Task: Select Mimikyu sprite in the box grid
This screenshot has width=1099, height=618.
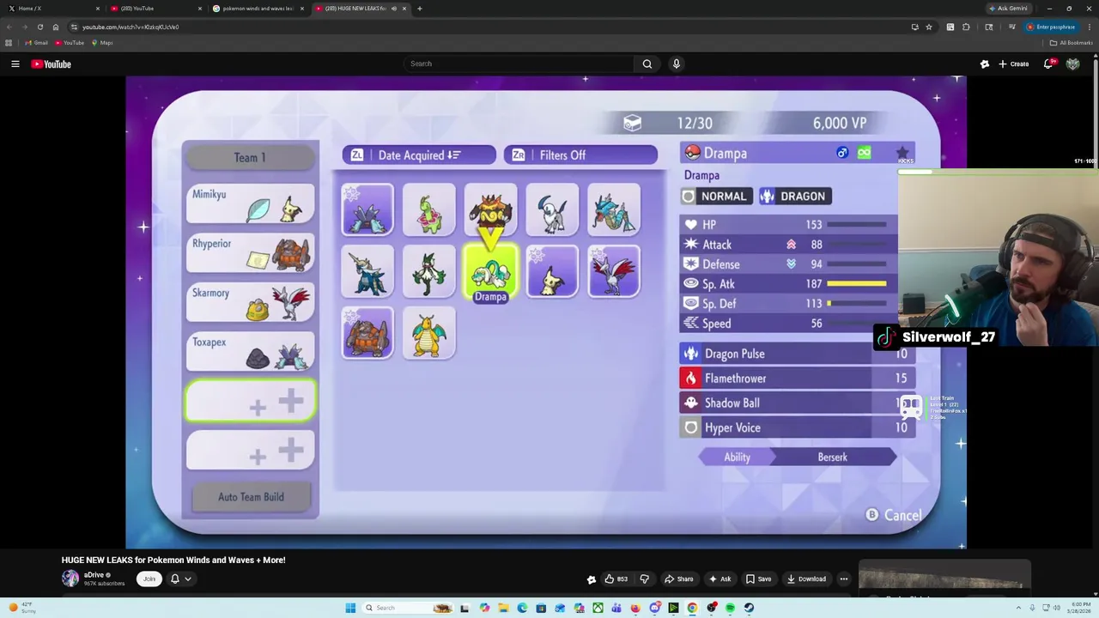Action: [x=552, y=272]
